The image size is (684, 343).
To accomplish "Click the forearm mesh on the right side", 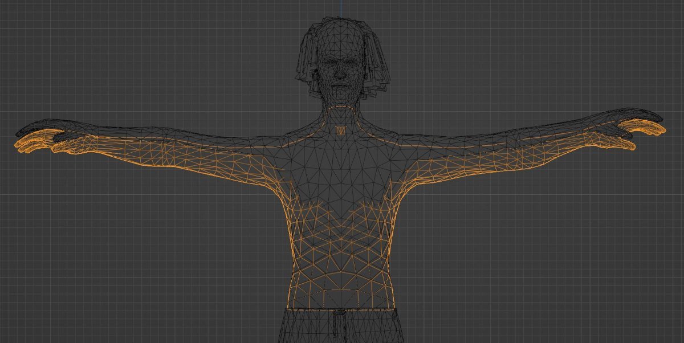I will pyautogui.click(x=547, y=140).
